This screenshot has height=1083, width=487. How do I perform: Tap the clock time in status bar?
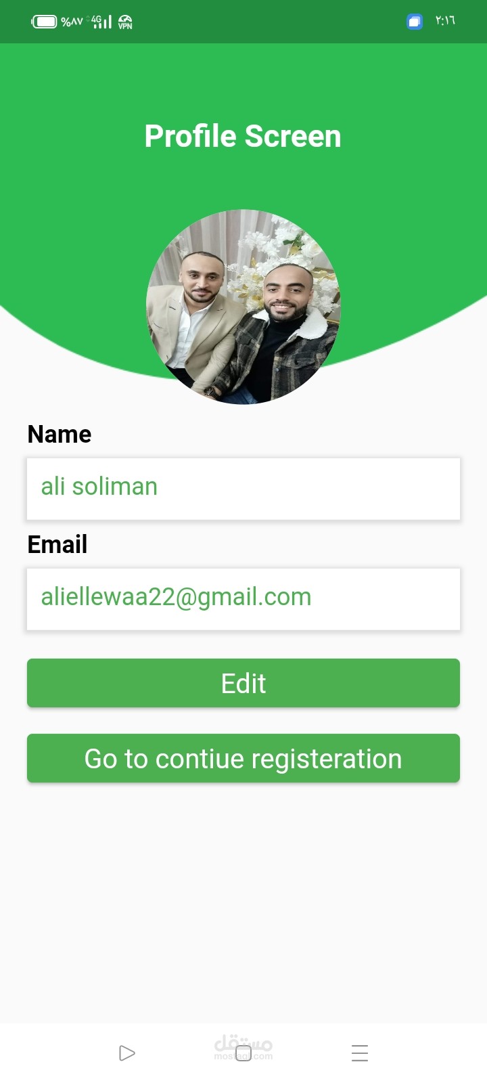tap(445, 21)
